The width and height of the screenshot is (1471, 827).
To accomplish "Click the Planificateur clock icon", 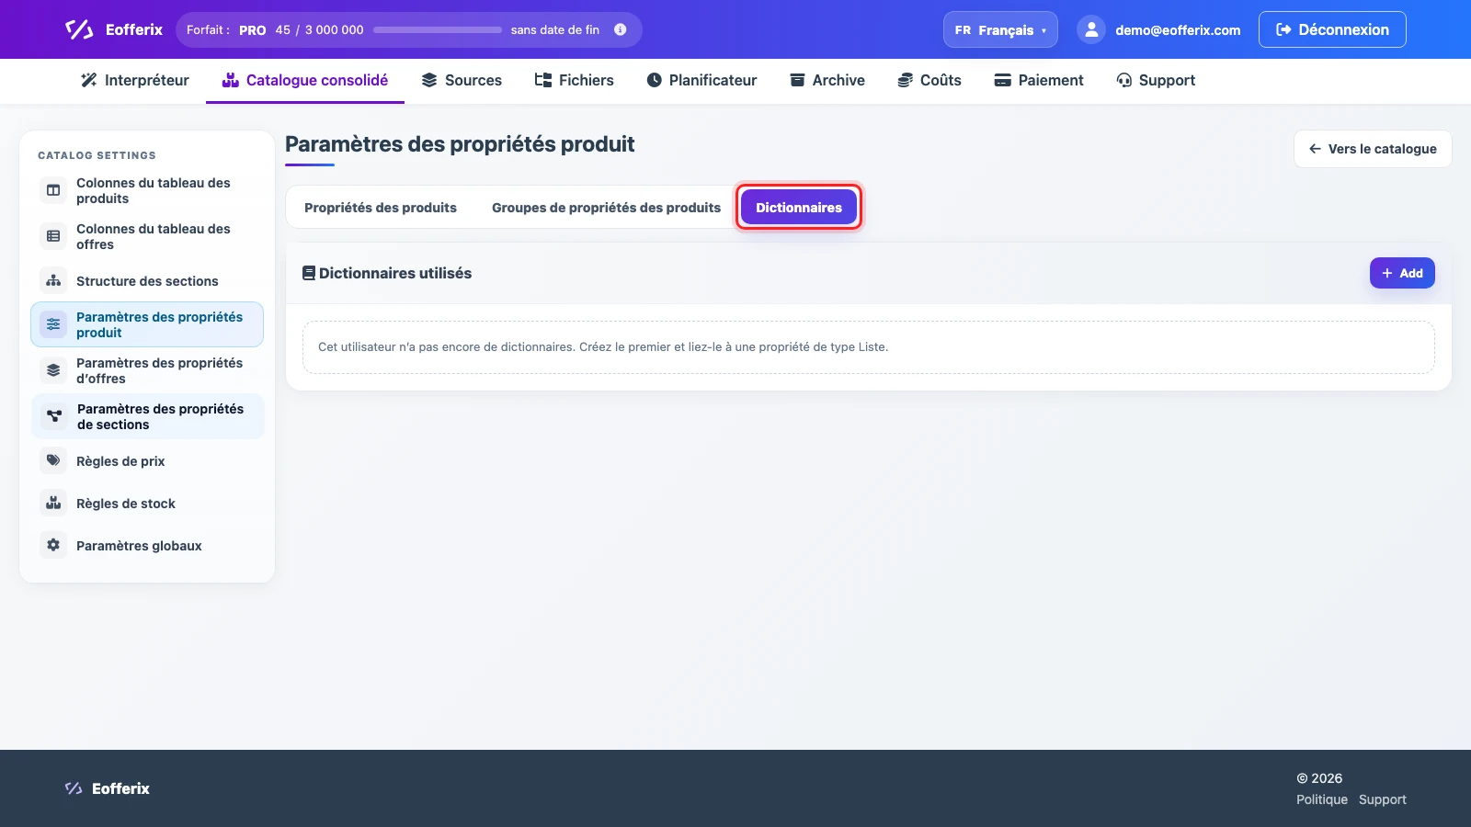I will [655, 80].
